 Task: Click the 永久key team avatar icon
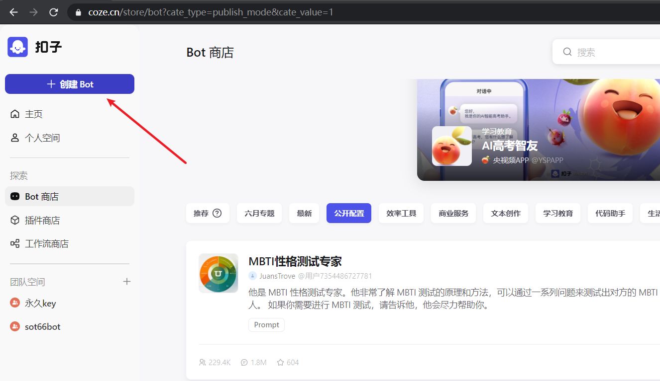click(15, 303)
